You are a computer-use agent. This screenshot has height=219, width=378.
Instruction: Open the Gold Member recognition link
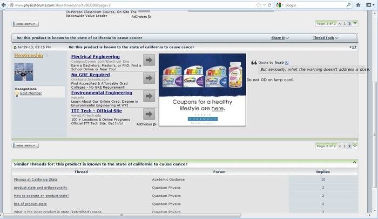(x=31, y=93)
